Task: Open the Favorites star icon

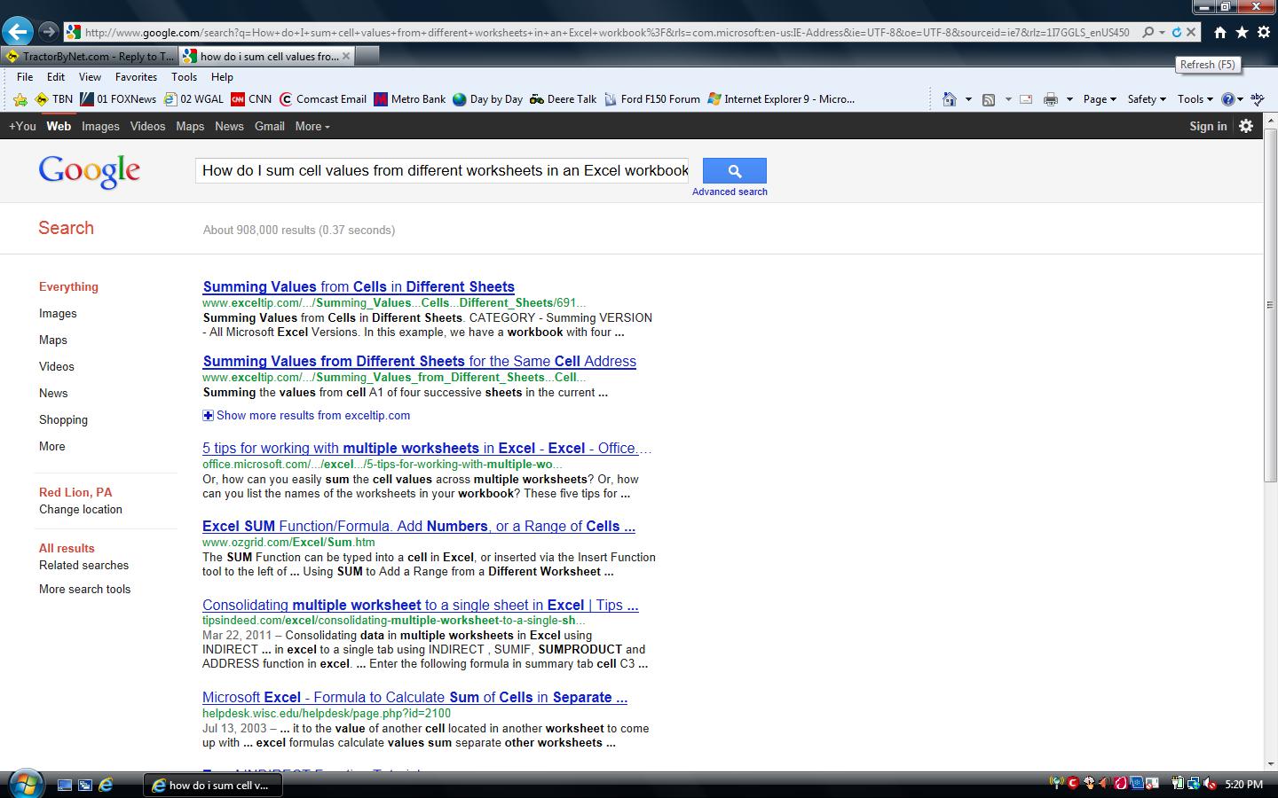Action: (x=1242, y=32)
